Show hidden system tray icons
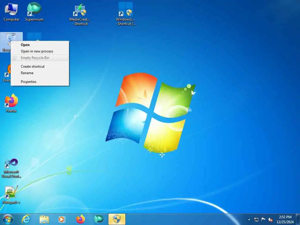The width and height of the screenshot is (300, 225). [249, 219]
